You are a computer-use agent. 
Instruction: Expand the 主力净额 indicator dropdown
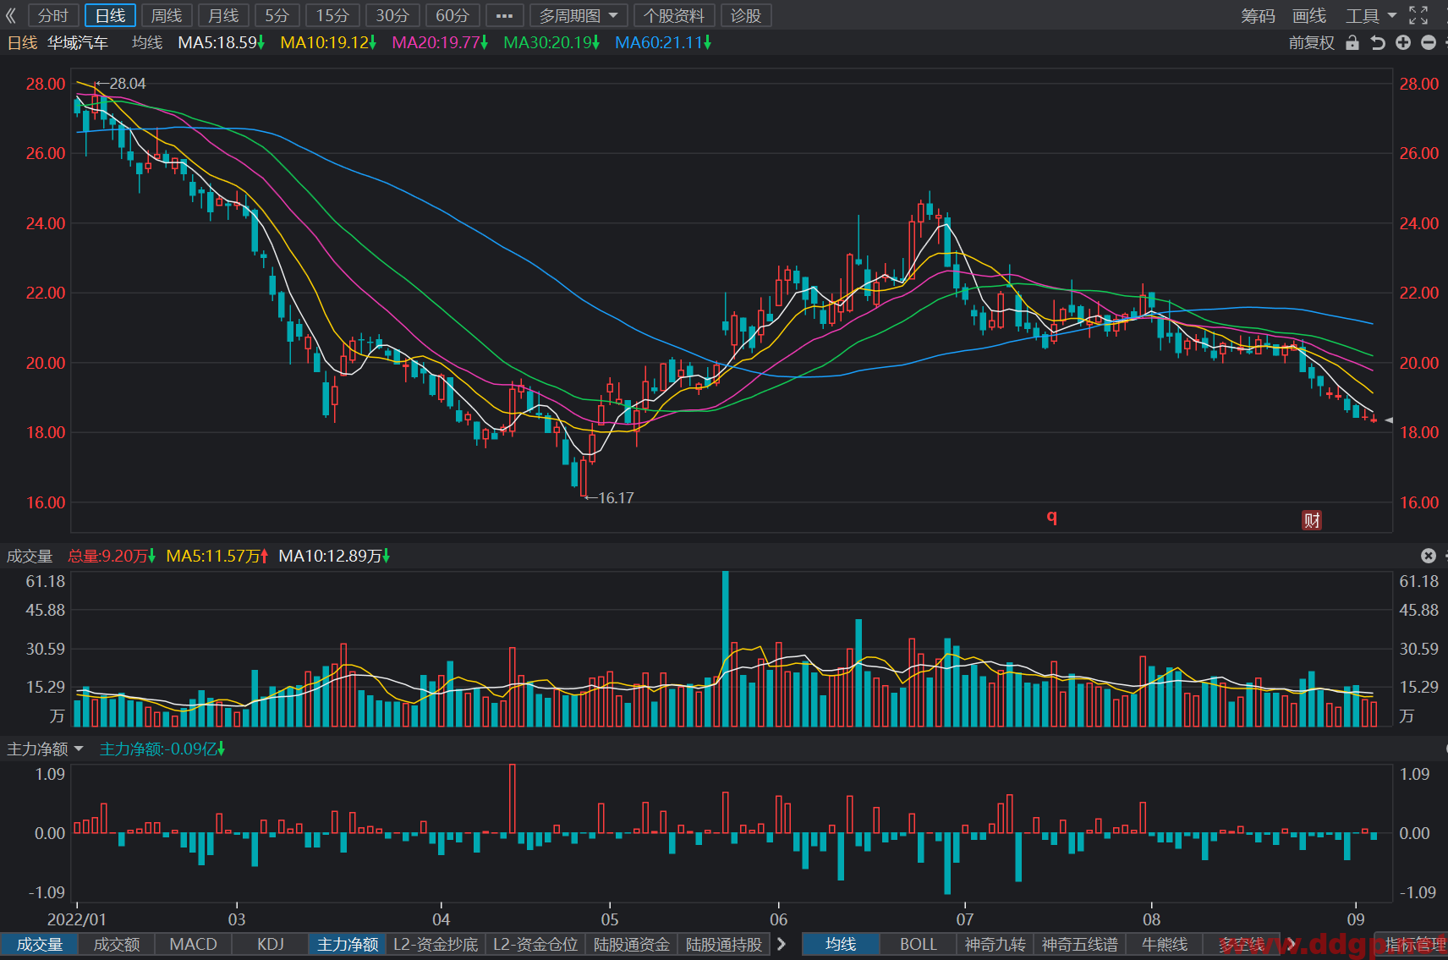(x=46, y=749)
